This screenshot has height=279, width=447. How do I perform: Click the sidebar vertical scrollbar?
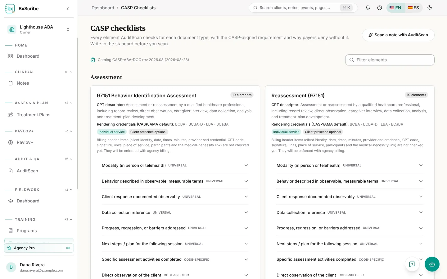pyautogui.click(x=77, y=113)
